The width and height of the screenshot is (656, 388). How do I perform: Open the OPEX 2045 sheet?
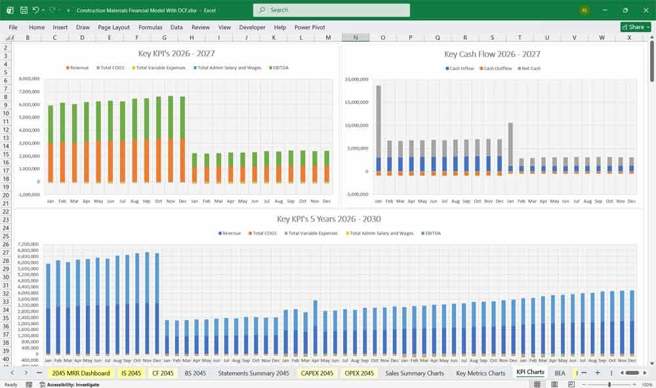[x=359, y=373]
